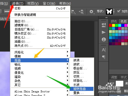The width and height of the screenshot is (128, 96).
Task: Choose 挤压 pinch filter
Action: click(81, 73)
